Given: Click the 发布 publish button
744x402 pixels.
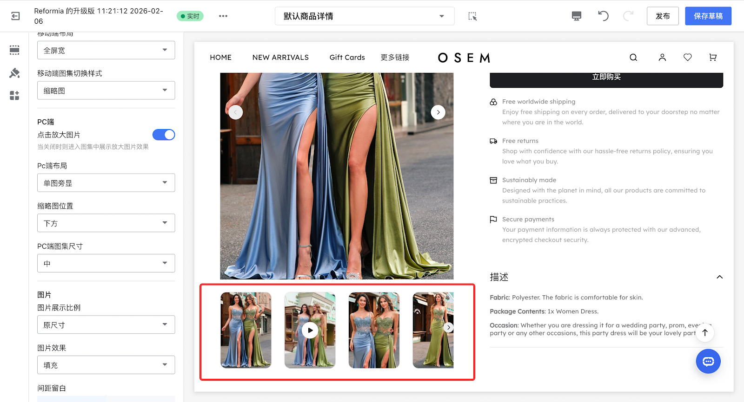Looking at the screenshot, I should [663, 16].
